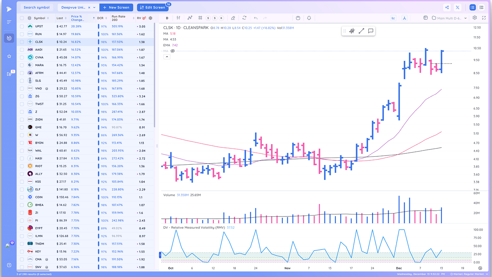The width and height of the screenshot is (492, 277).
Task: Enter fullscreen chart mode
Action: coord(484,18)
